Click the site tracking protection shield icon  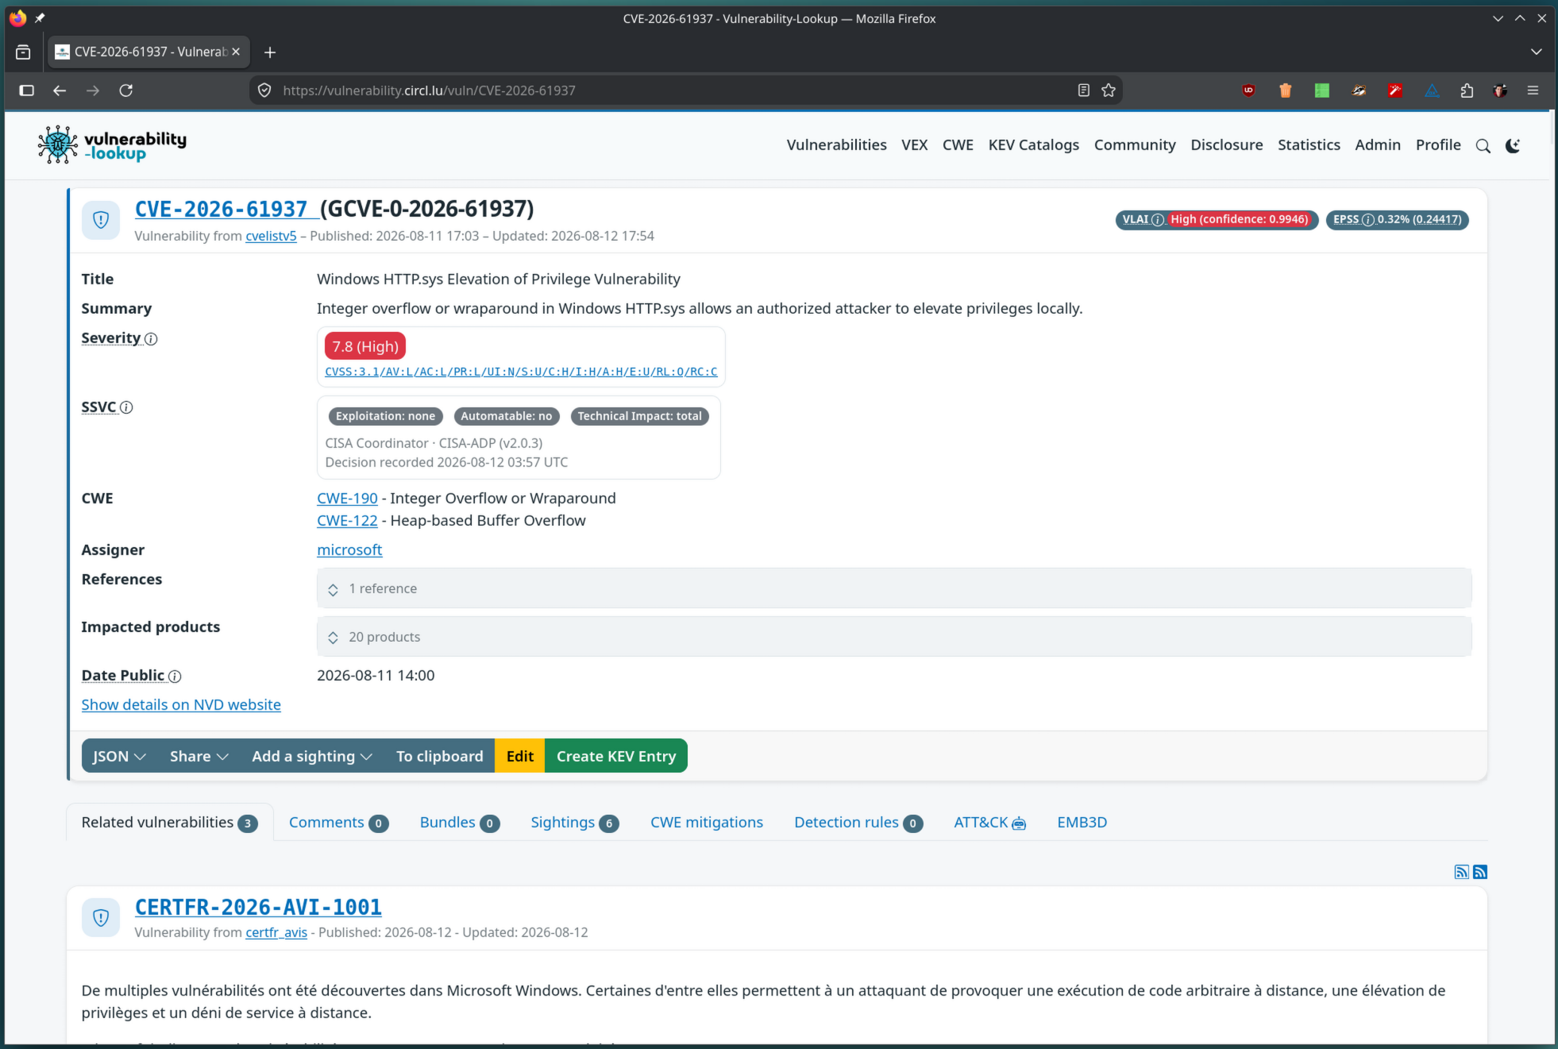[264, 91]
